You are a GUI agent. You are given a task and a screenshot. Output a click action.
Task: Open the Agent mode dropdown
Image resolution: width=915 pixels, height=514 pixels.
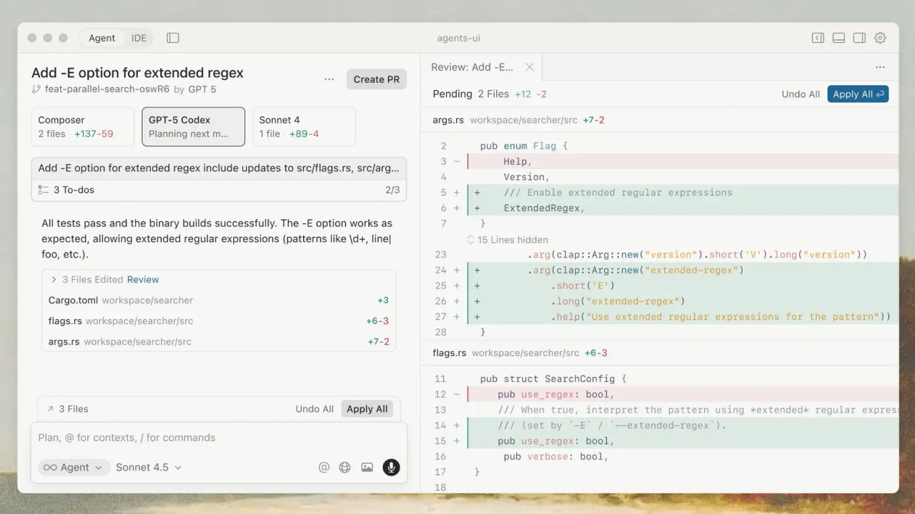tap(74, 468)
